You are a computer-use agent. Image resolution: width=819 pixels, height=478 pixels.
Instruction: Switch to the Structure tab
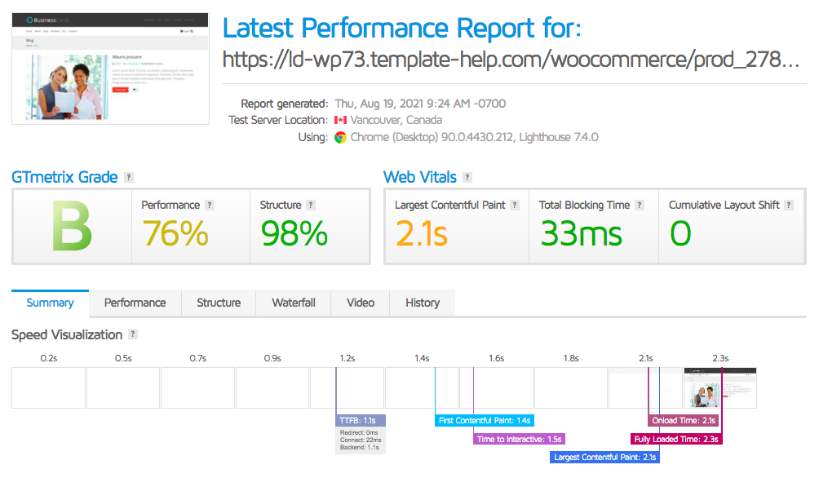219,303
